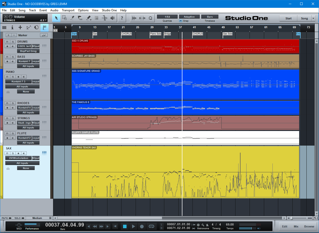Open the inspector info icon
The height and width of the screenshot is (233, 319).
click(12, 27)
